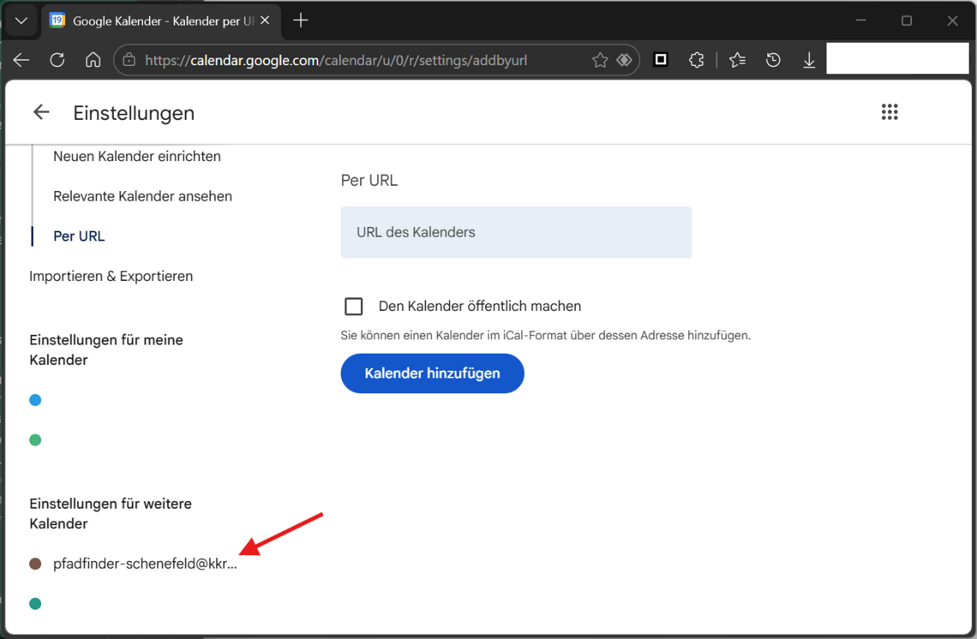Open 'Relevante Kalender ansehen' menu item

(x=142, y=196)
